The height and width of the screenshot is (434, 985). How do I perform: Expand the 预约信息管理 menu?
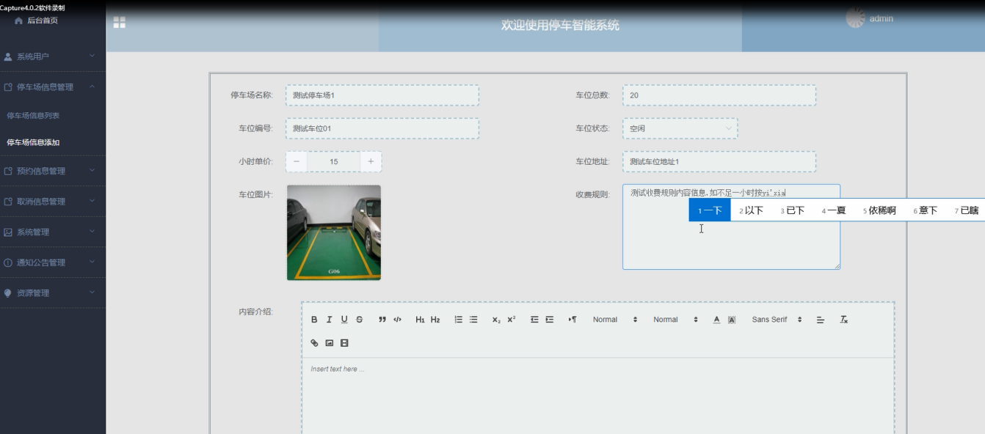pos(53,171)
